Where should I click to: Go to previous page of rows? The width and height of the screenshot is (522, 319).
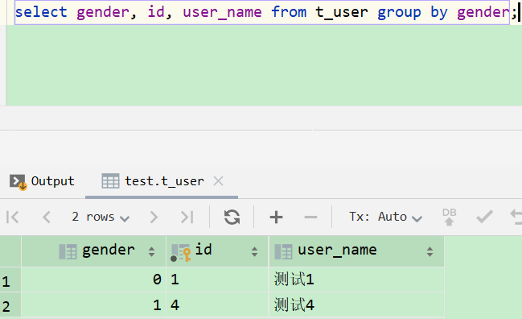(x=47, y=217)
